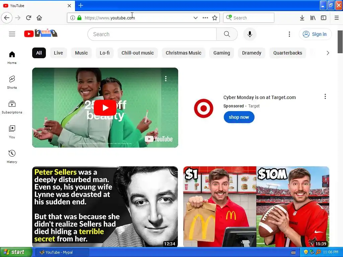343x257 pixels.
Task: Select the Chill-out music chip
Action: click(x=138, y=53)
